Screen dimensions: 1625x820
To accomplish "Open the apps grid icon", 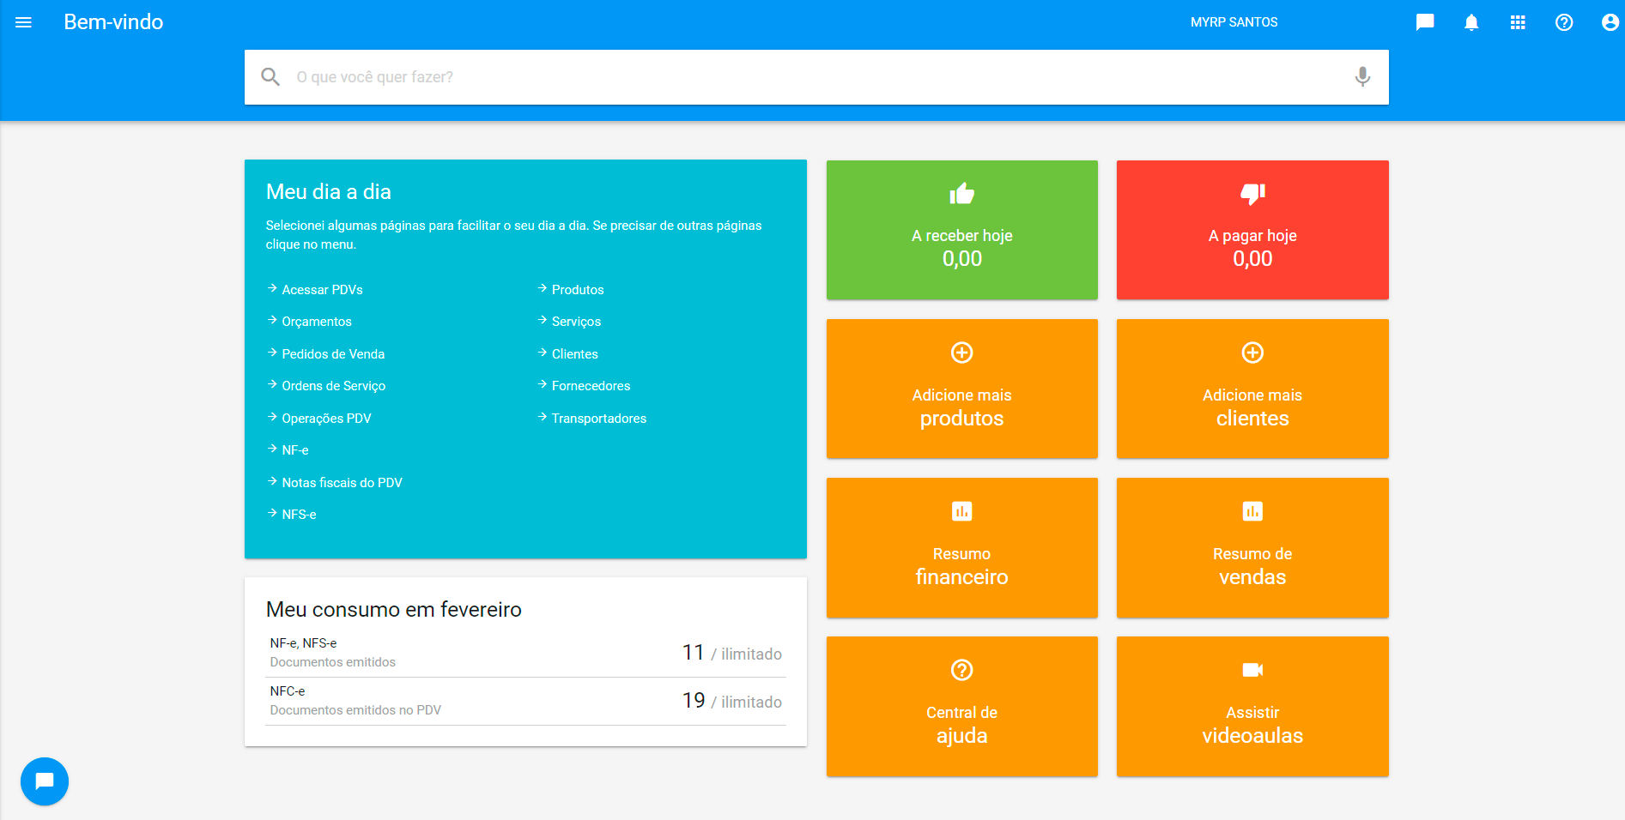I will coord(1518,22).
